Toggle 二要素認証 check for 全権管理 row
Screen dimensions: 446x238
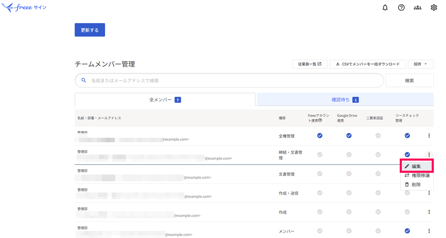click(378, 136)
